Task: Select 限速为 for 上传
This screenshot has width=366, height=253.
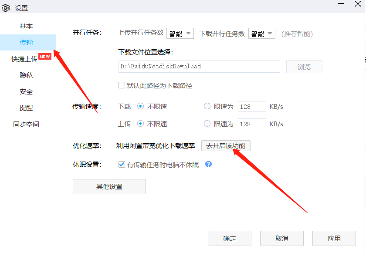Action: pos(207,123)
